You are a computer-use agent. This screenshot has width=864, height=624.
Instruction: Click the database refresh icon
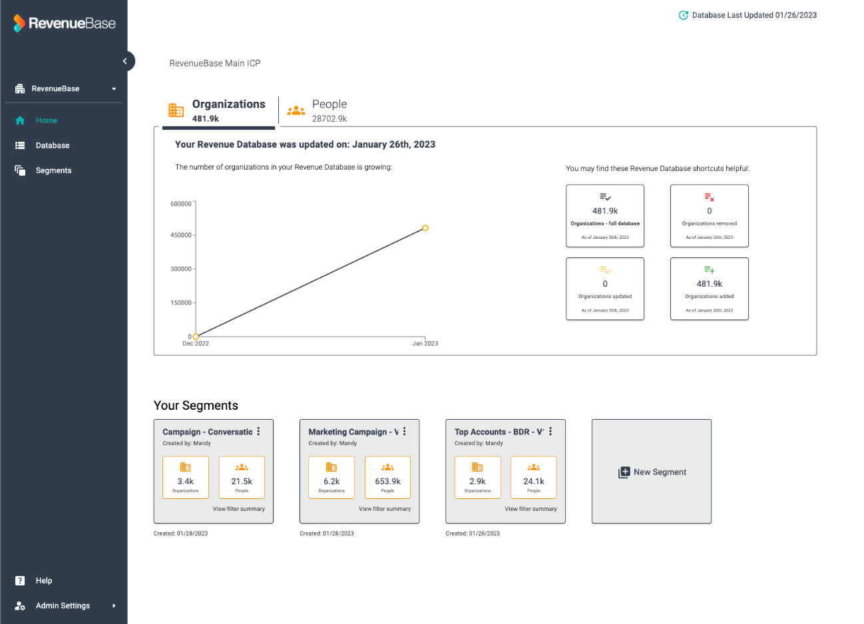click(x=683, y=15)
